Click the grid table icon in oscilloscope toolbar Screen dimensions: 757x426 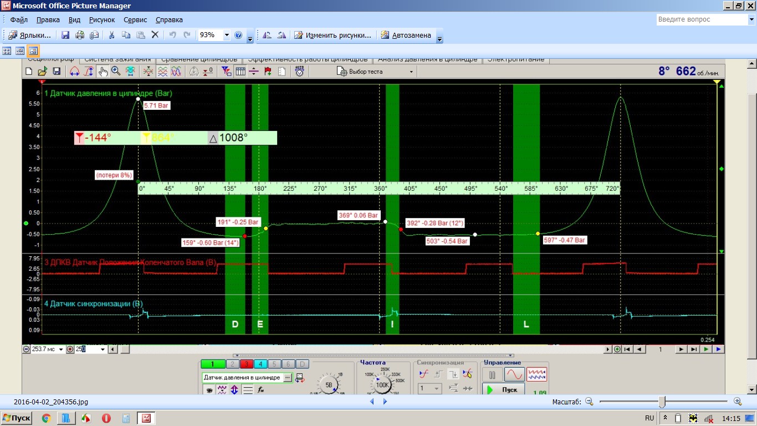(241, 72)
